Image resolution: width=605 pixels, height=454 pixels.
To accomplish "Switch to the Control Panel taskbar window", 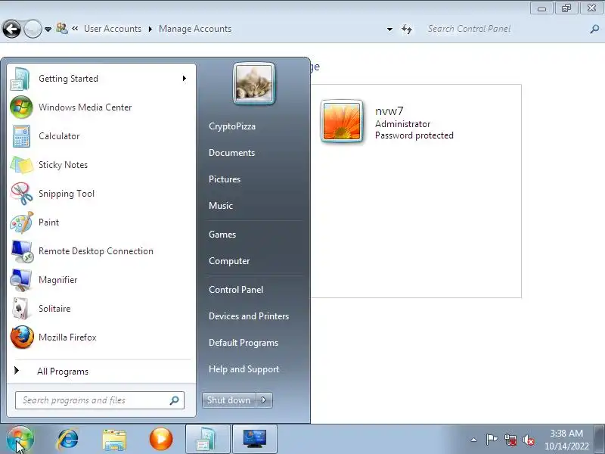I will [x=255, y=439].
